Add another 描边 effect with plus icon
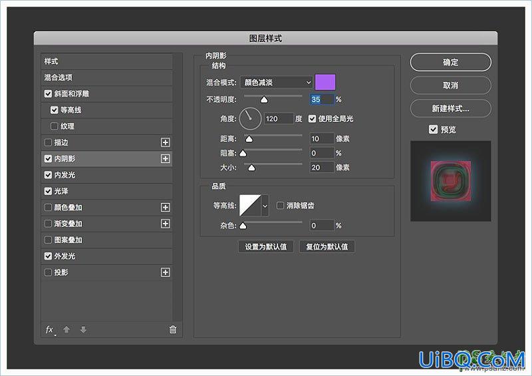This screenshot has width=532, height=376. pyautogui.click(x=165, y=142)
